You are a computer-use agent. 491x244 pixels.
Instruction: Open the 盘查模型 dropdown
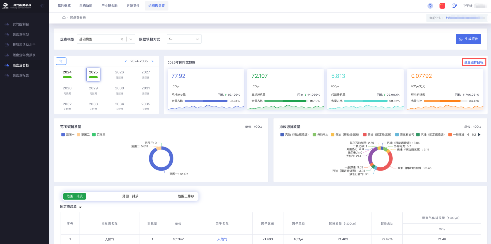131,39
